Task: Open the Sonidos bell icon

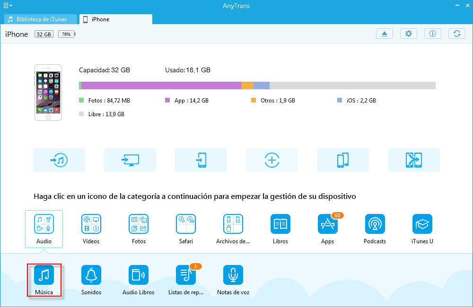Action: point(91,275)
